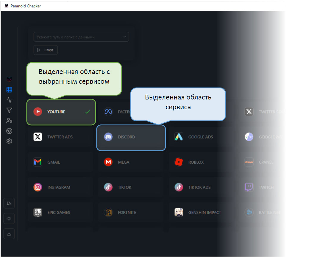Click the fox logo in the sidebar
The image size is (314, 258).
coord(9,79)
